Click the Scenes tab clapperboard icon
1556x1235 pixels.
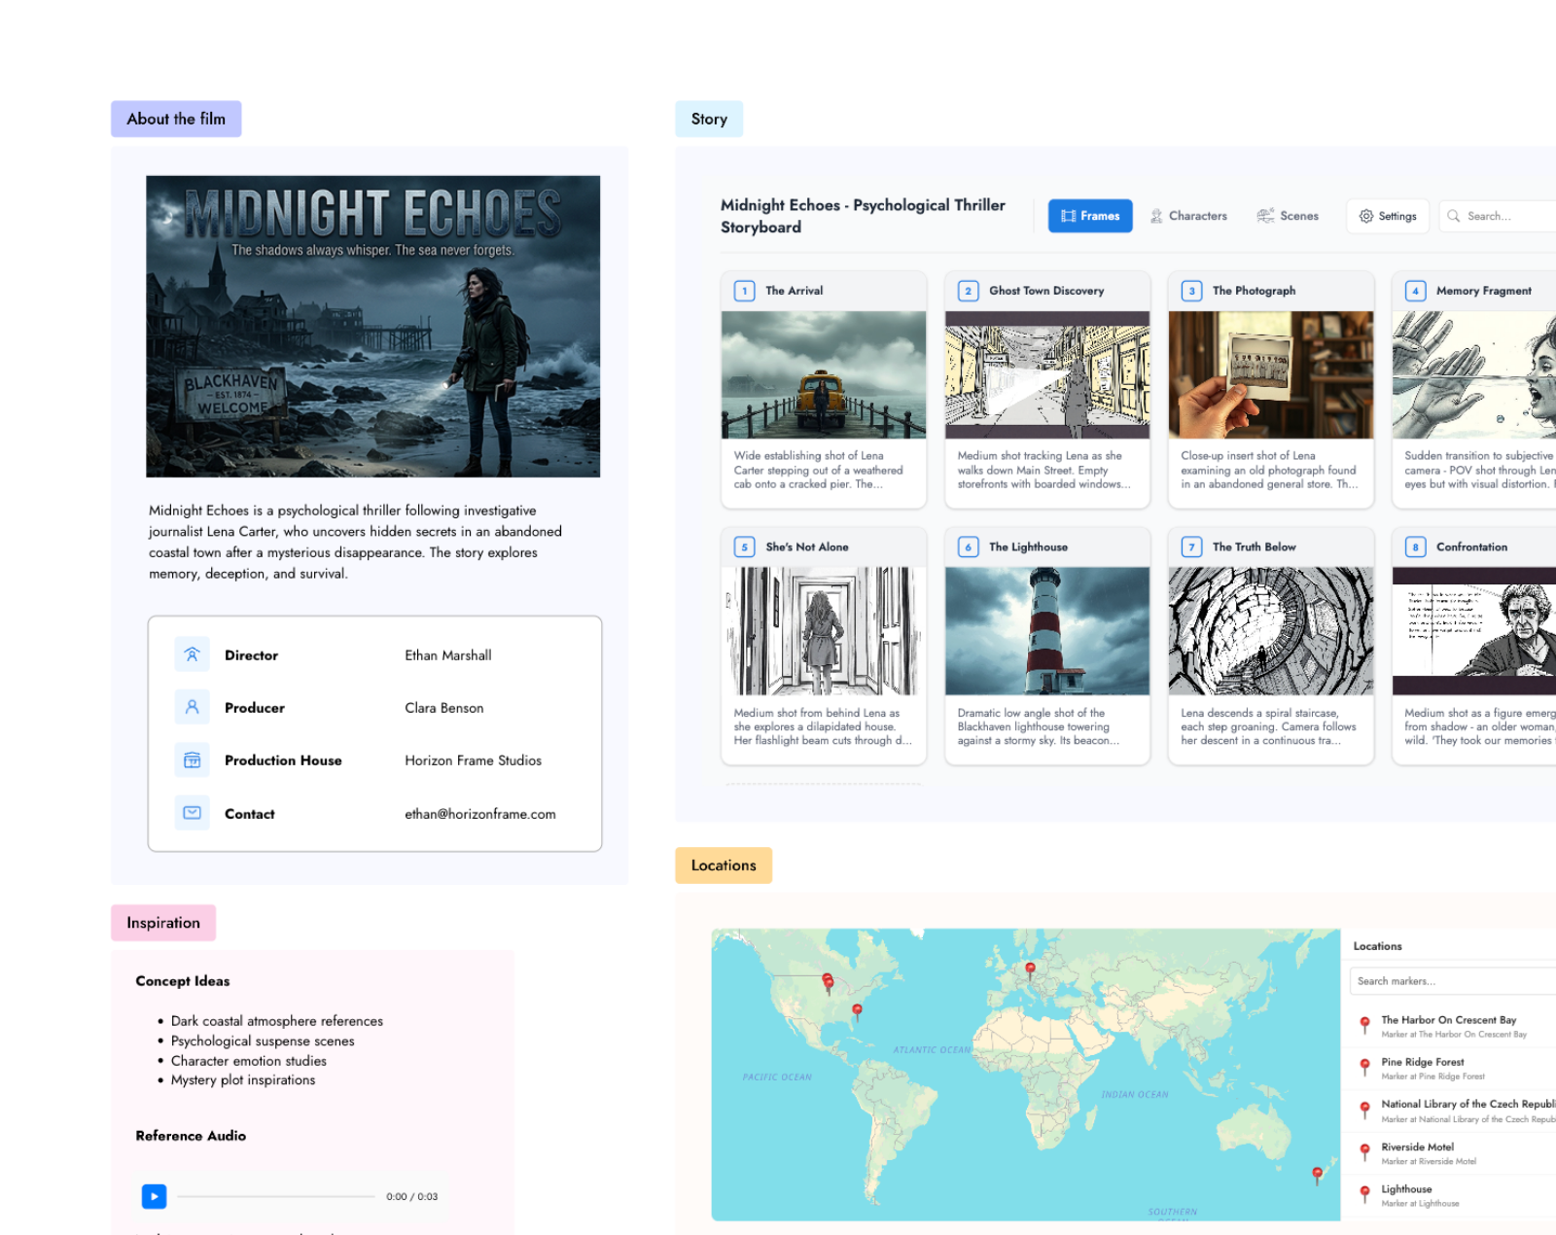[x=1265, y=216]
